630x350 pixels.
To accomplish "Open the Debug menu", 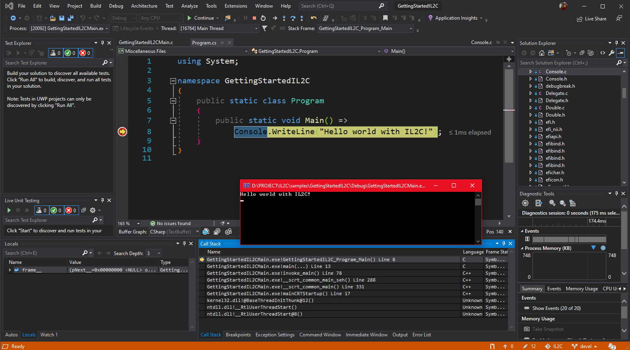I will tap(116, 6).
